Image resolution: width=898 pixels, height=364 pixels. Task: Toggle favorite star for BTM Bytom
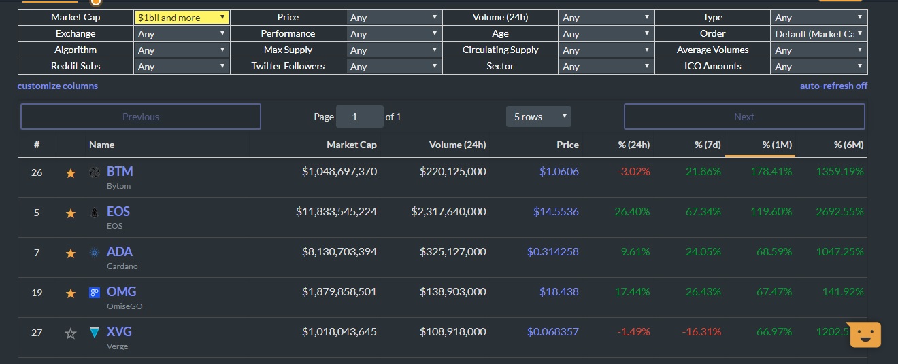pos(70,173)
